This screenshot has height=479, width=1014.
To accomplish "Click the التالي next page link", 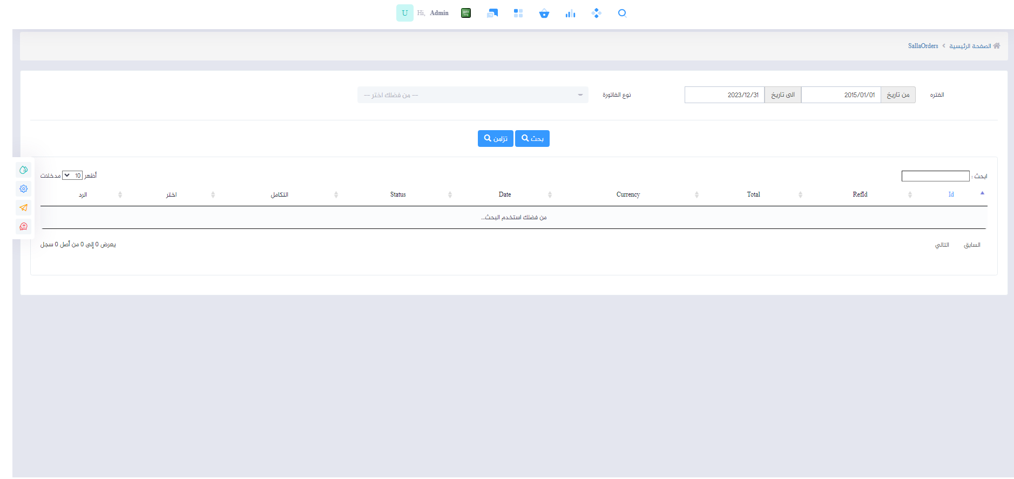I will [942, 245].
